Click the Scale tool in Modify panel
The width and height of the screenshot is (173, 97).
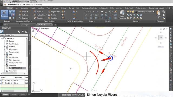(106, 18)
